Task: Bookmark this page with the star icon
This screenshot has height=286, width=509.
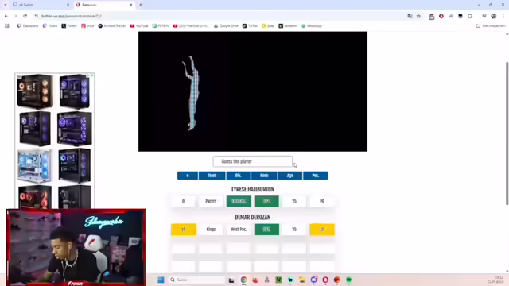Action: point(418,16)
